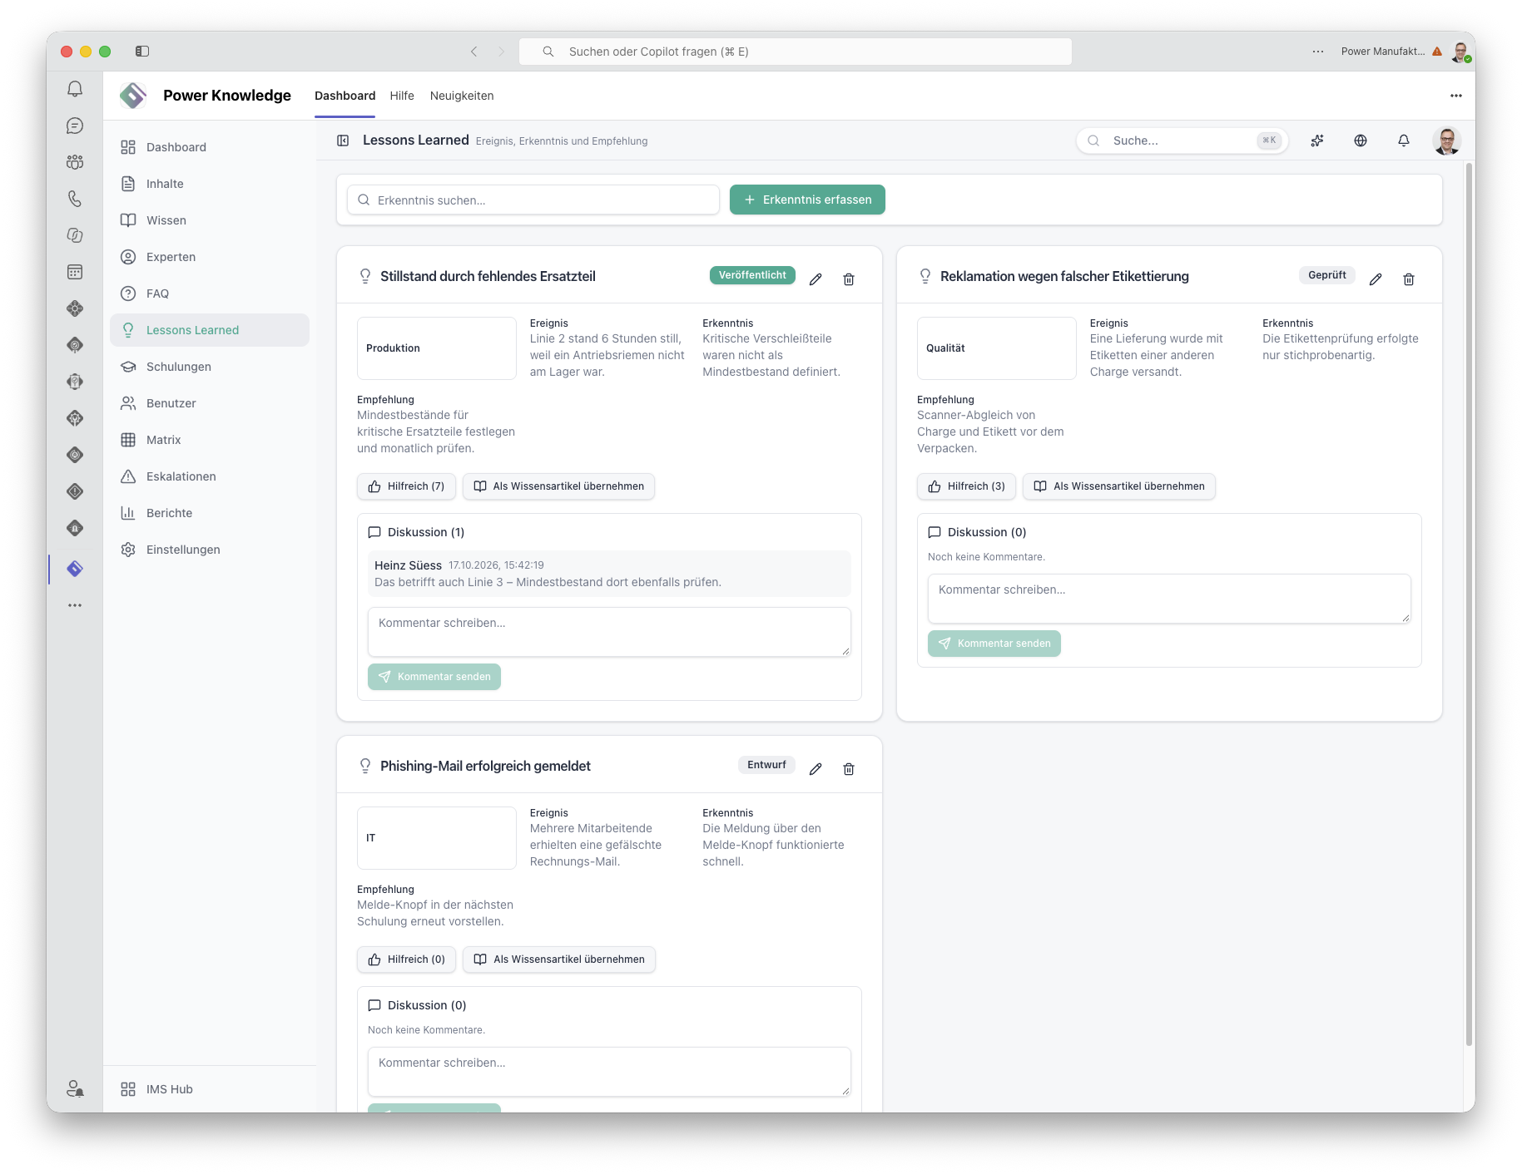Click the Suche field in page header
1522x1174 pixels.
[x=1182, y=141]
